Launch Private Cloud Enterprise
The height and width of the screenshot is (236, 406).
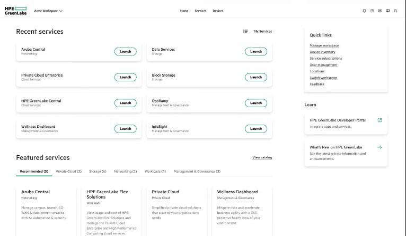[125, 77]
